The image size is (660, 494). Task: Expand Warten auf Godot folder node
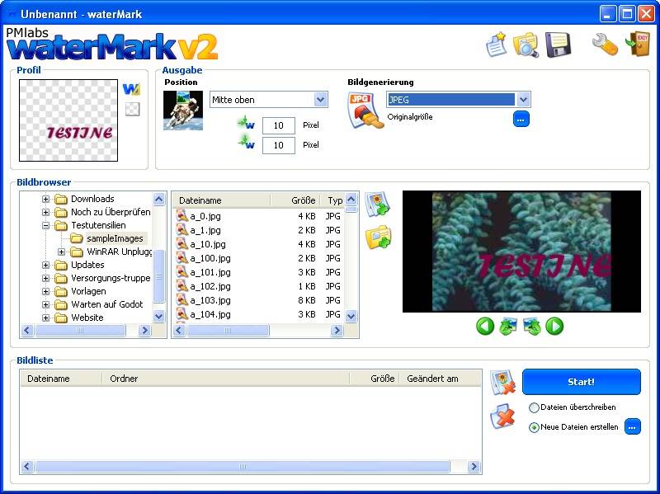(45, 304)
